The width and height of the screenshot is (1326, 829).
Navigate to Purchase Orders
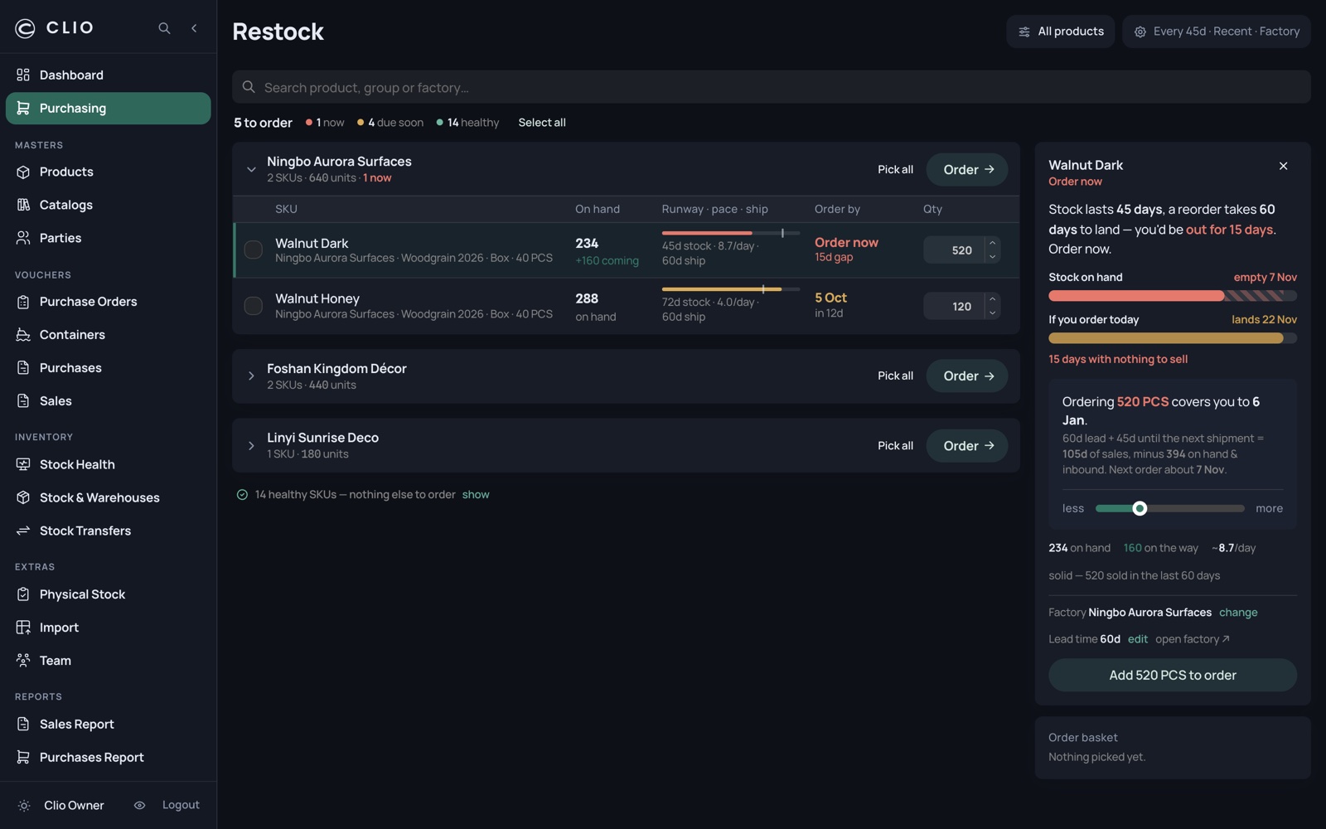point(109,302)
